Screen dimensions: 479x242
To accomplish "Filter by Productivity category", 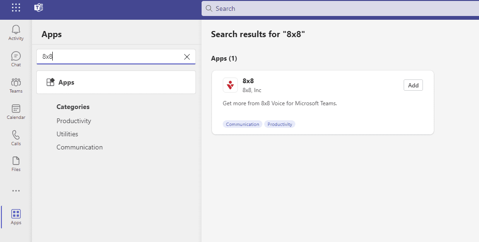I will 73,121.
